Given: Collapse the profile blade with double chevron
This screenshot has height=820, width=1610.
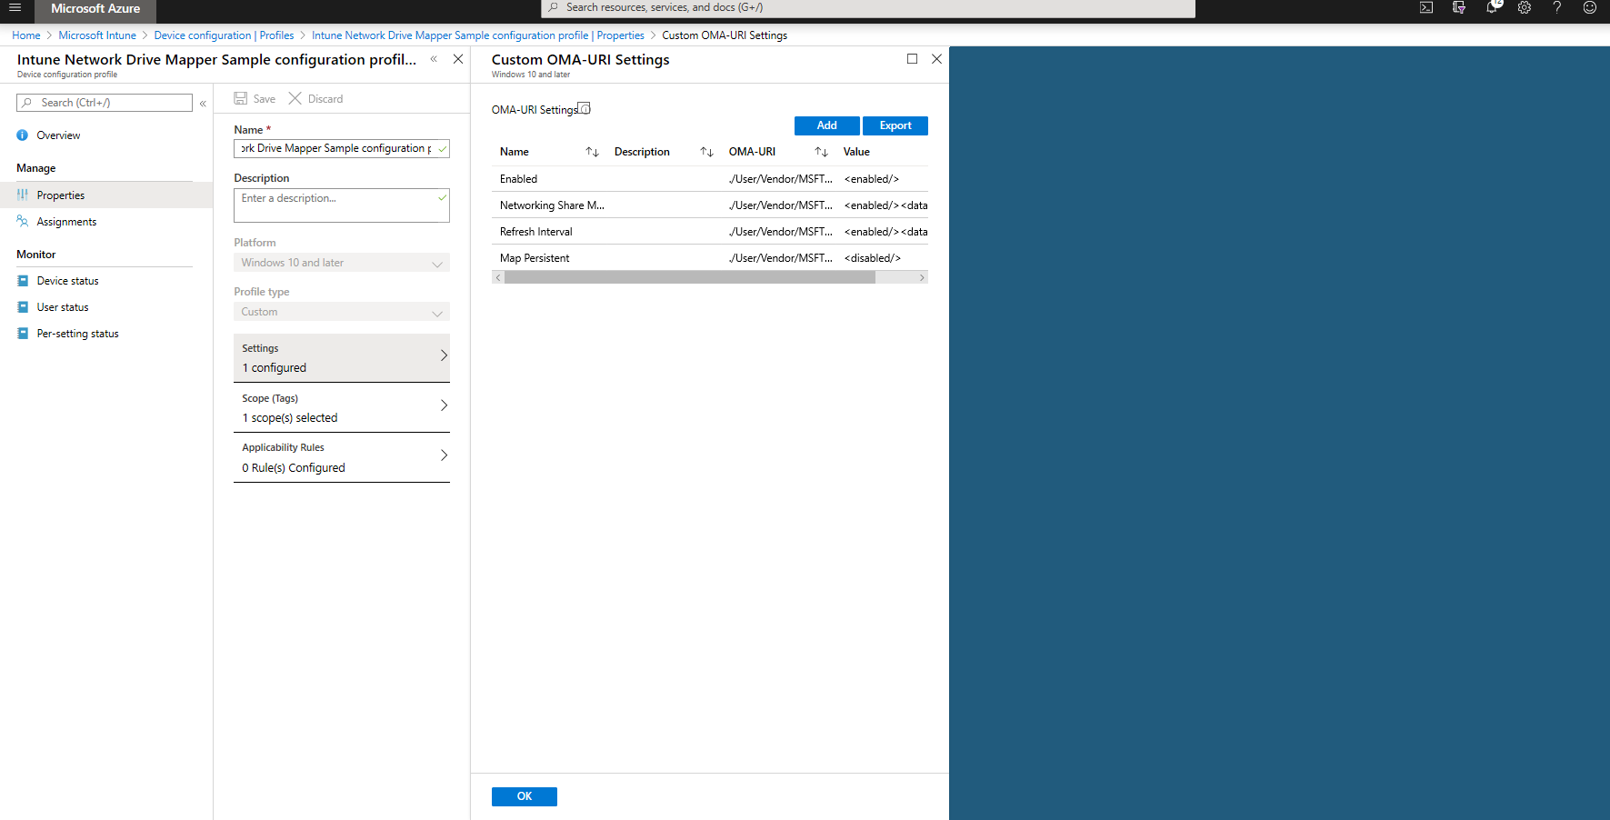Looking at the screenshot, I should pyautogui.click(x=434, y=59).
